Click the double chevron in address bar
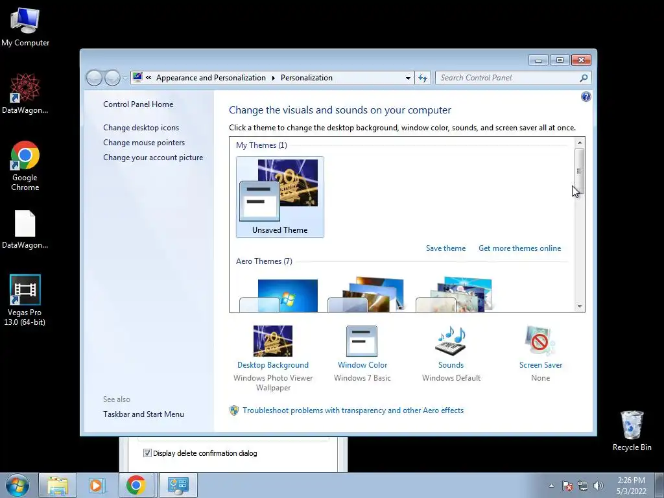664x498 pixels. [148, 78]
